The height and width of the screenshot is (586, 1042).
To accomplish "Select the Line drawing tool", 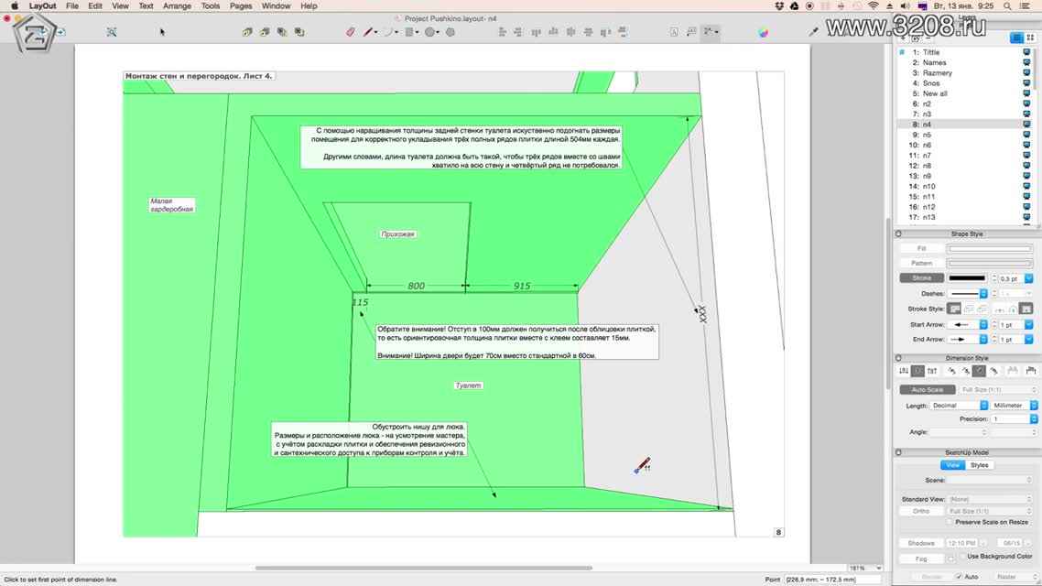I will click(367, 32).
